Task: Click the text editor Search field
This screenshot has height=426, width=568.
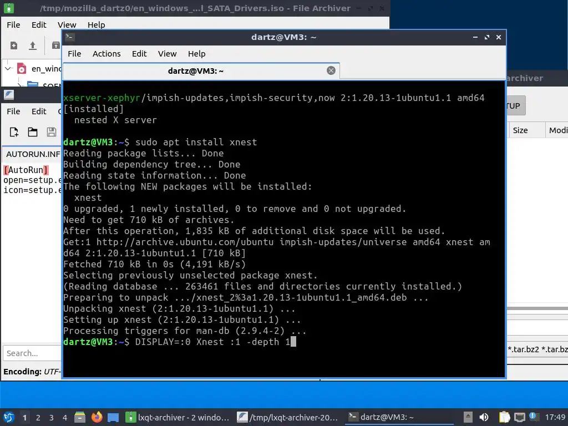Action: coord(32,353)
